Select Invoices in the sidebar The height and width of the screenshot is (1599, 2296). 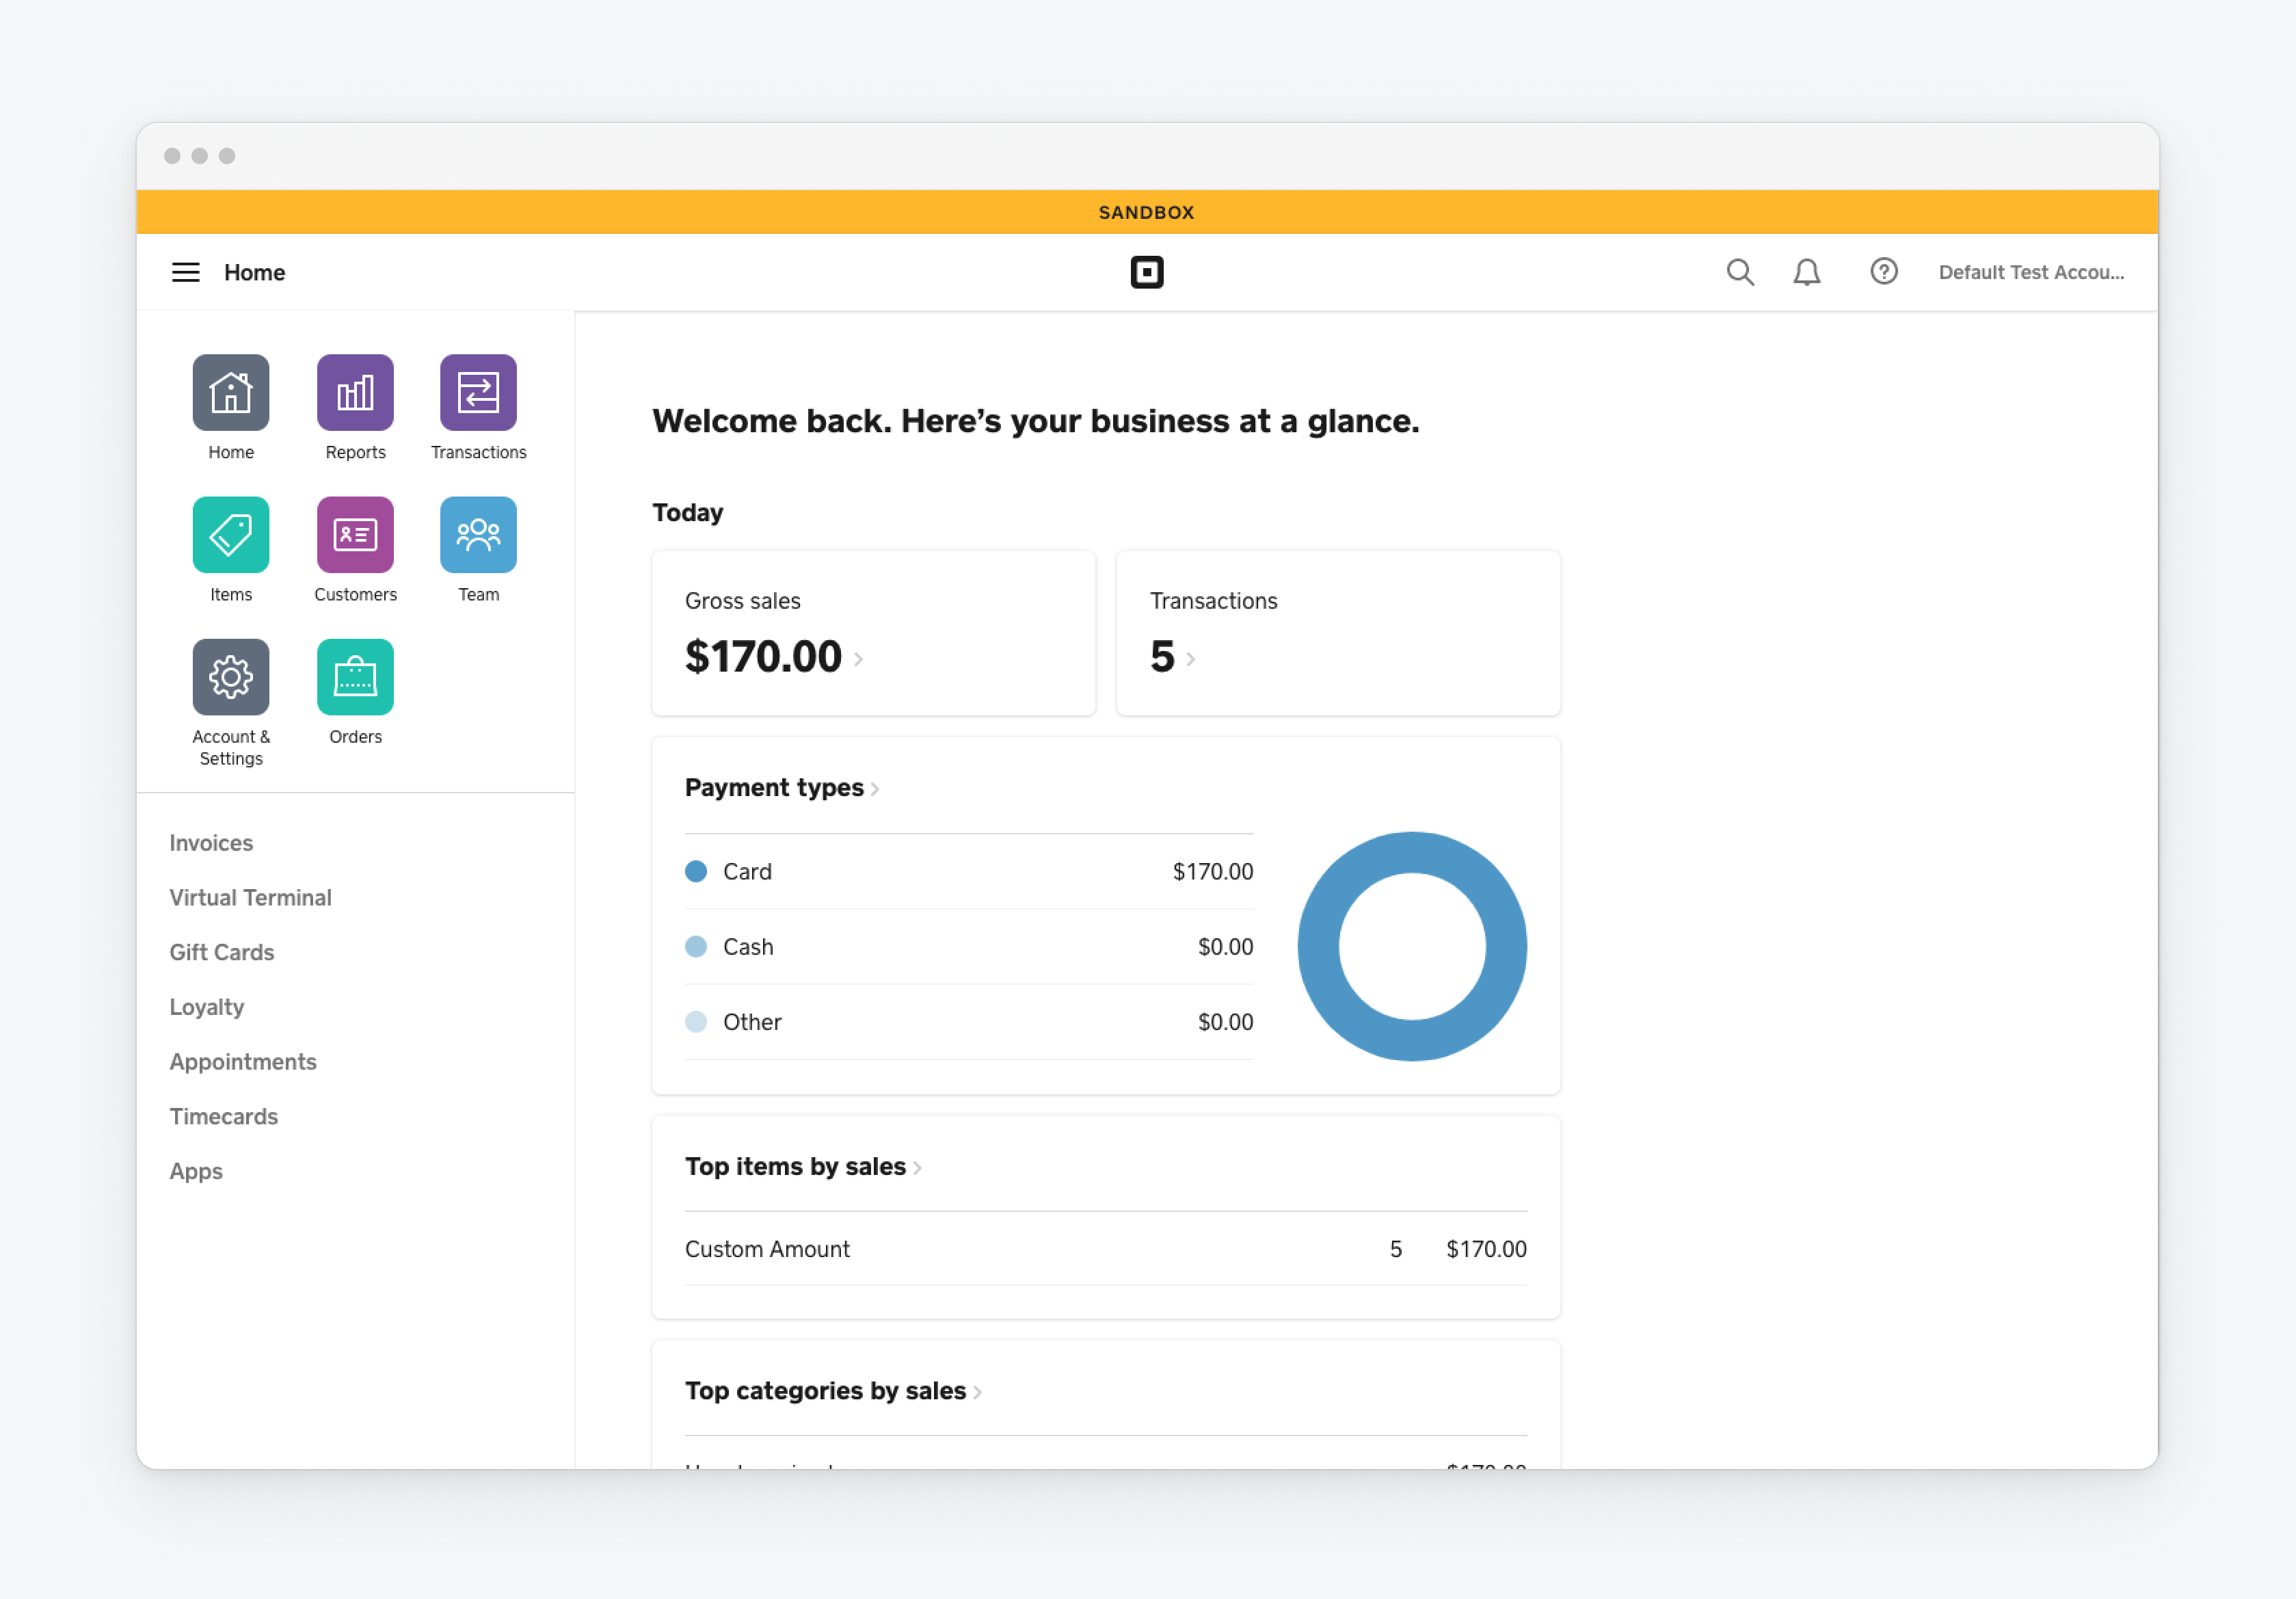211,843
